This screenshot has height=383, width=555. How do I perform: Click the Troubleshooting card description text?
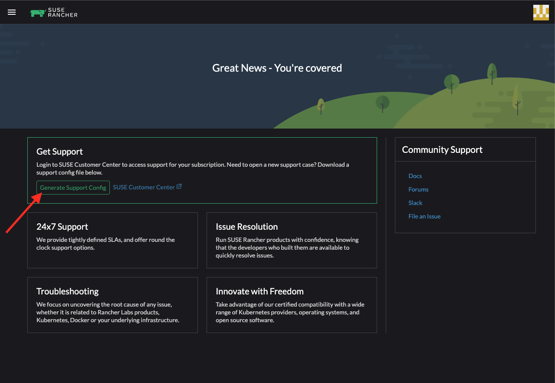coord(108,312)
